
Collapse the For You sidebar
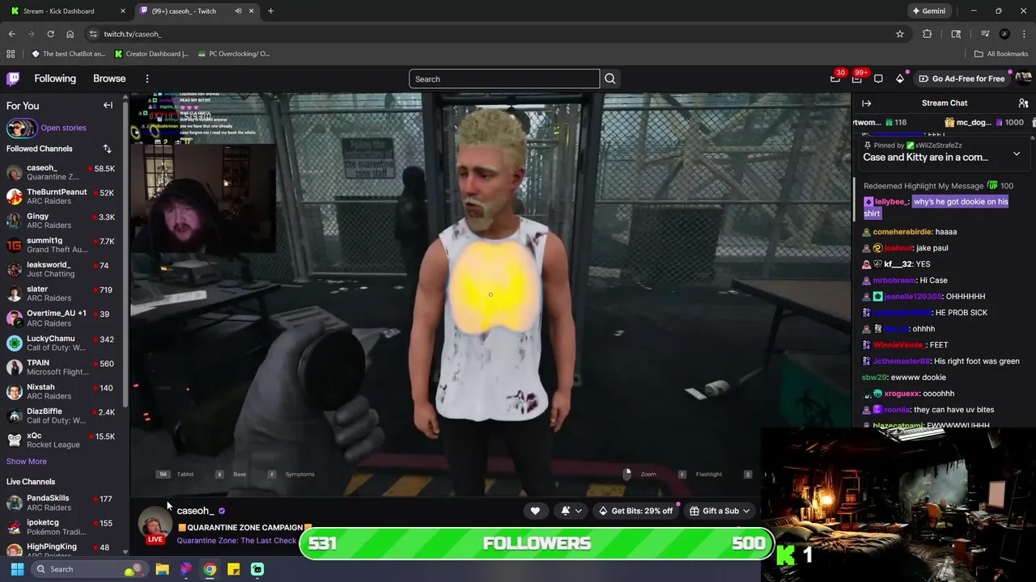tap(108, 105)
